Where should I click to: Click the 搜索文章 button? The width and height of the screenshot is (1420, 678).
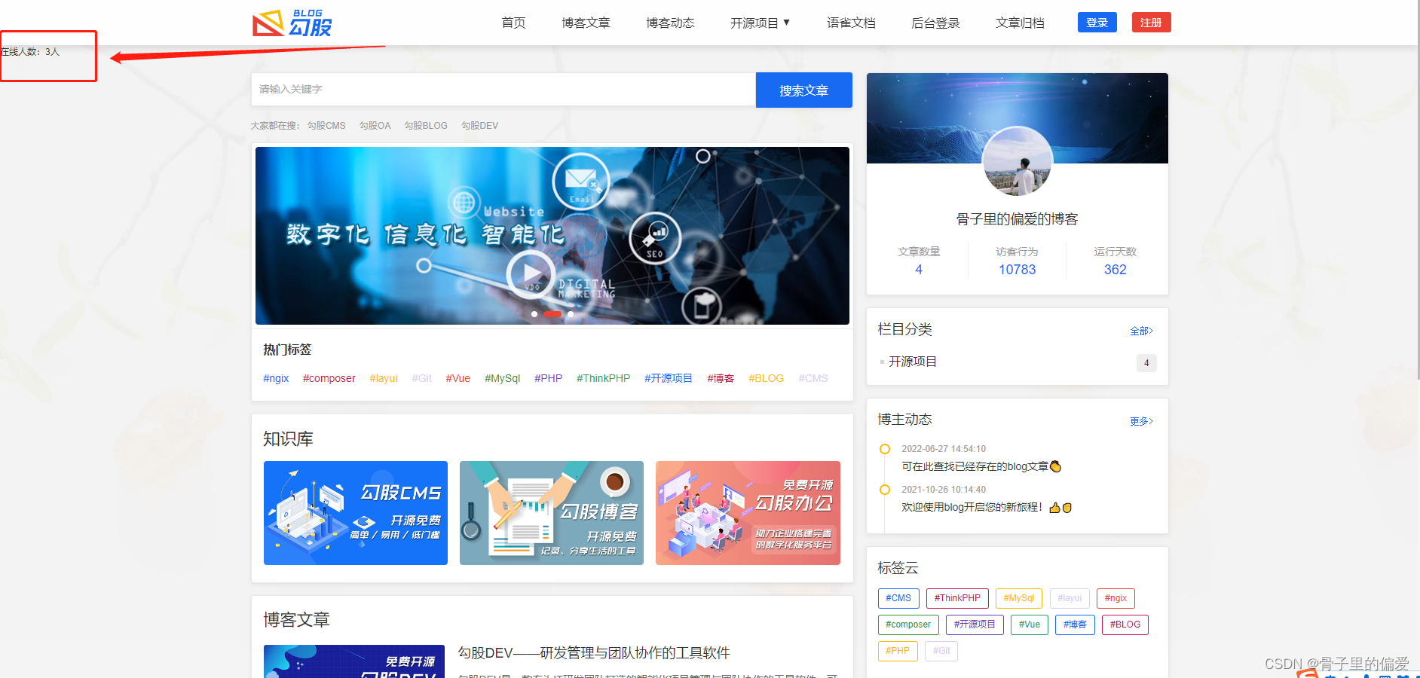click(803, 90)
